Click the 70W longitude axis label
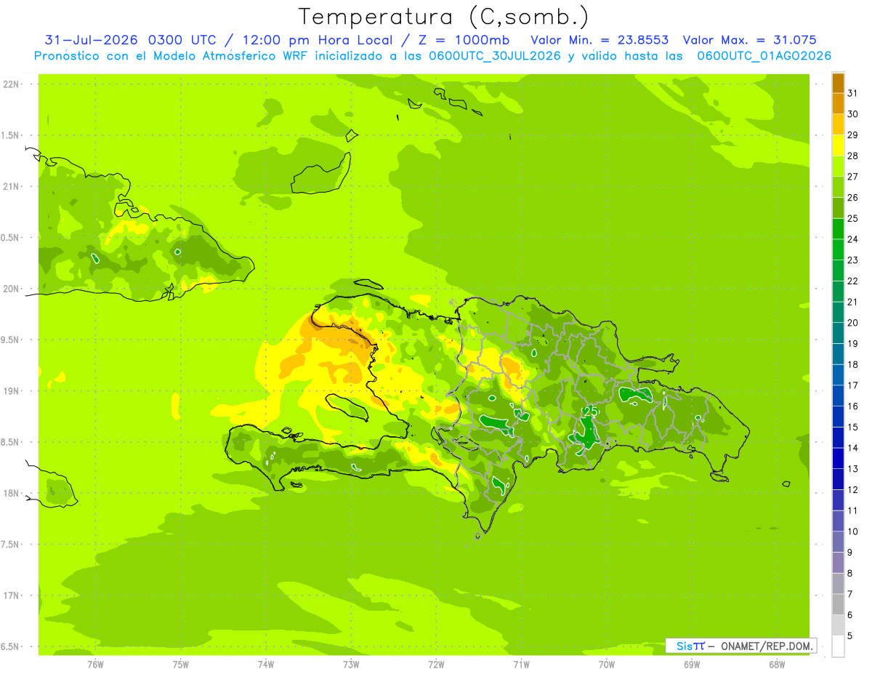The width and height of the screenshot is (872, 674). pyautogui.click(x=607, y=665)
